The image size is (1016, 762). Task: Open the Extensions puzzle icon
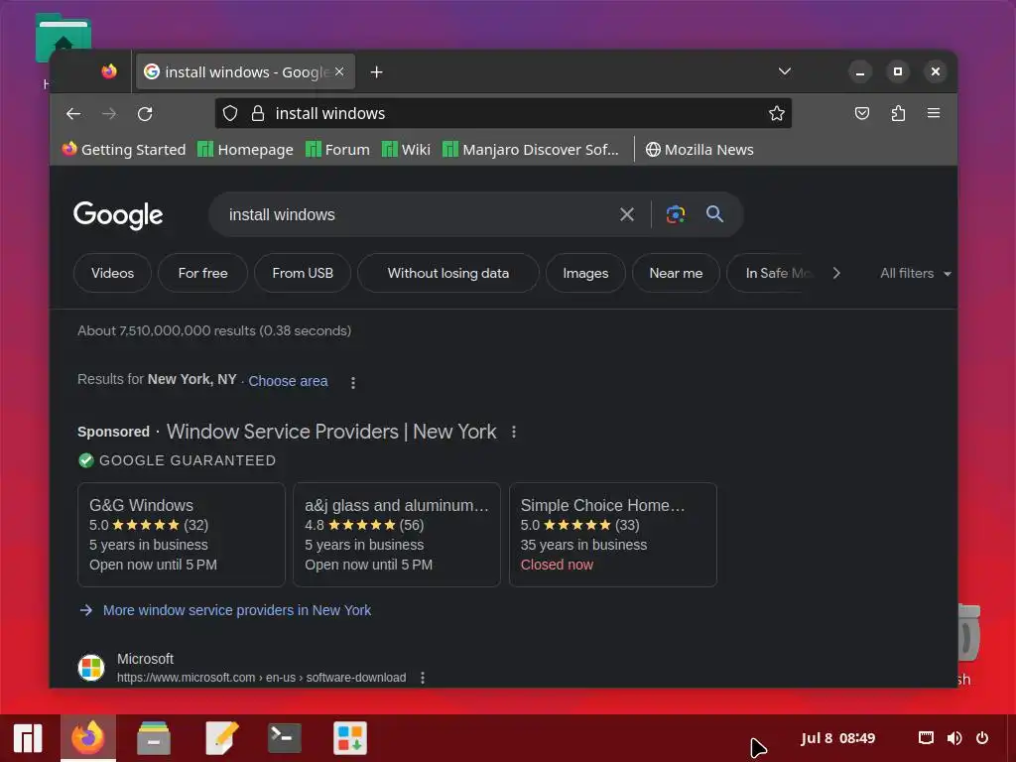point(898,113)
